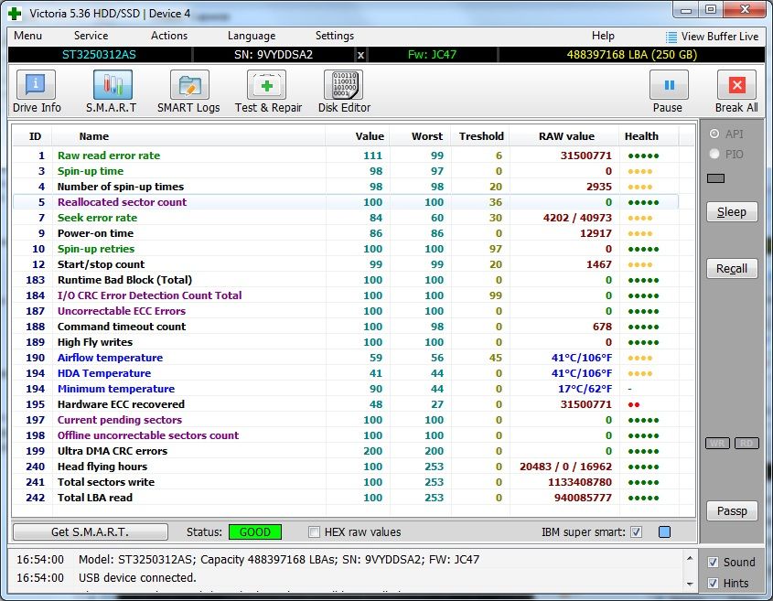Click the small gray box below PIO
The image size is (773, 601).
click(x=715, y=178)
